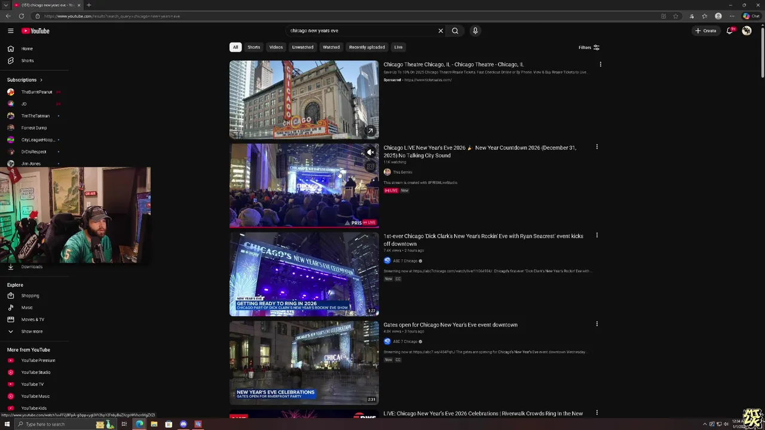The height and width of the screenshot is (430, 765).
Task: Play the Chicago LIVE countdown thumbnail
Action: click(x=304, y=186)
